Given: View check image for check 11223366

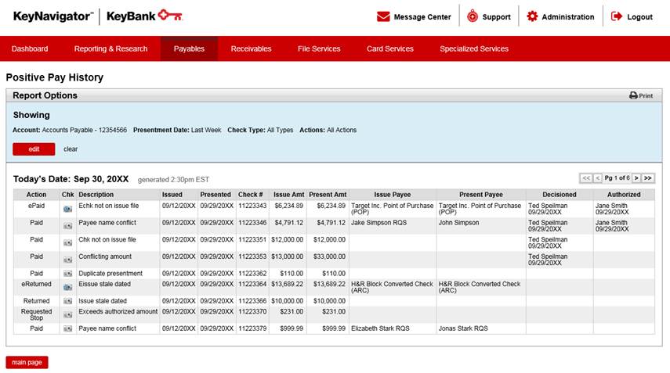Looking at the screenshot, I should [x=67, y=301].
